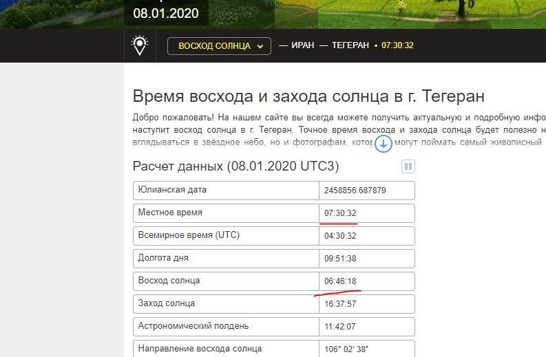Select the Местное время value 07:30:32

(x=340, y=213)
